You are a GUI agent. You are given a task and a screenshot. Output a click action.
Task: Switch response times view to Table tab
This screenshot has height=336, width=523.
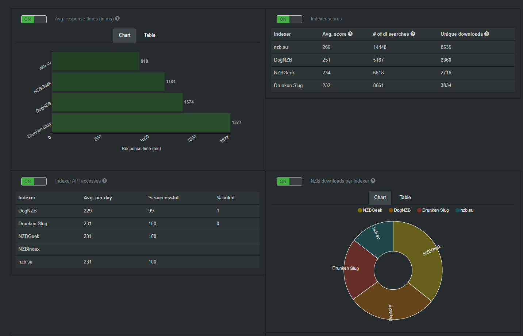[x=150, y=35]
